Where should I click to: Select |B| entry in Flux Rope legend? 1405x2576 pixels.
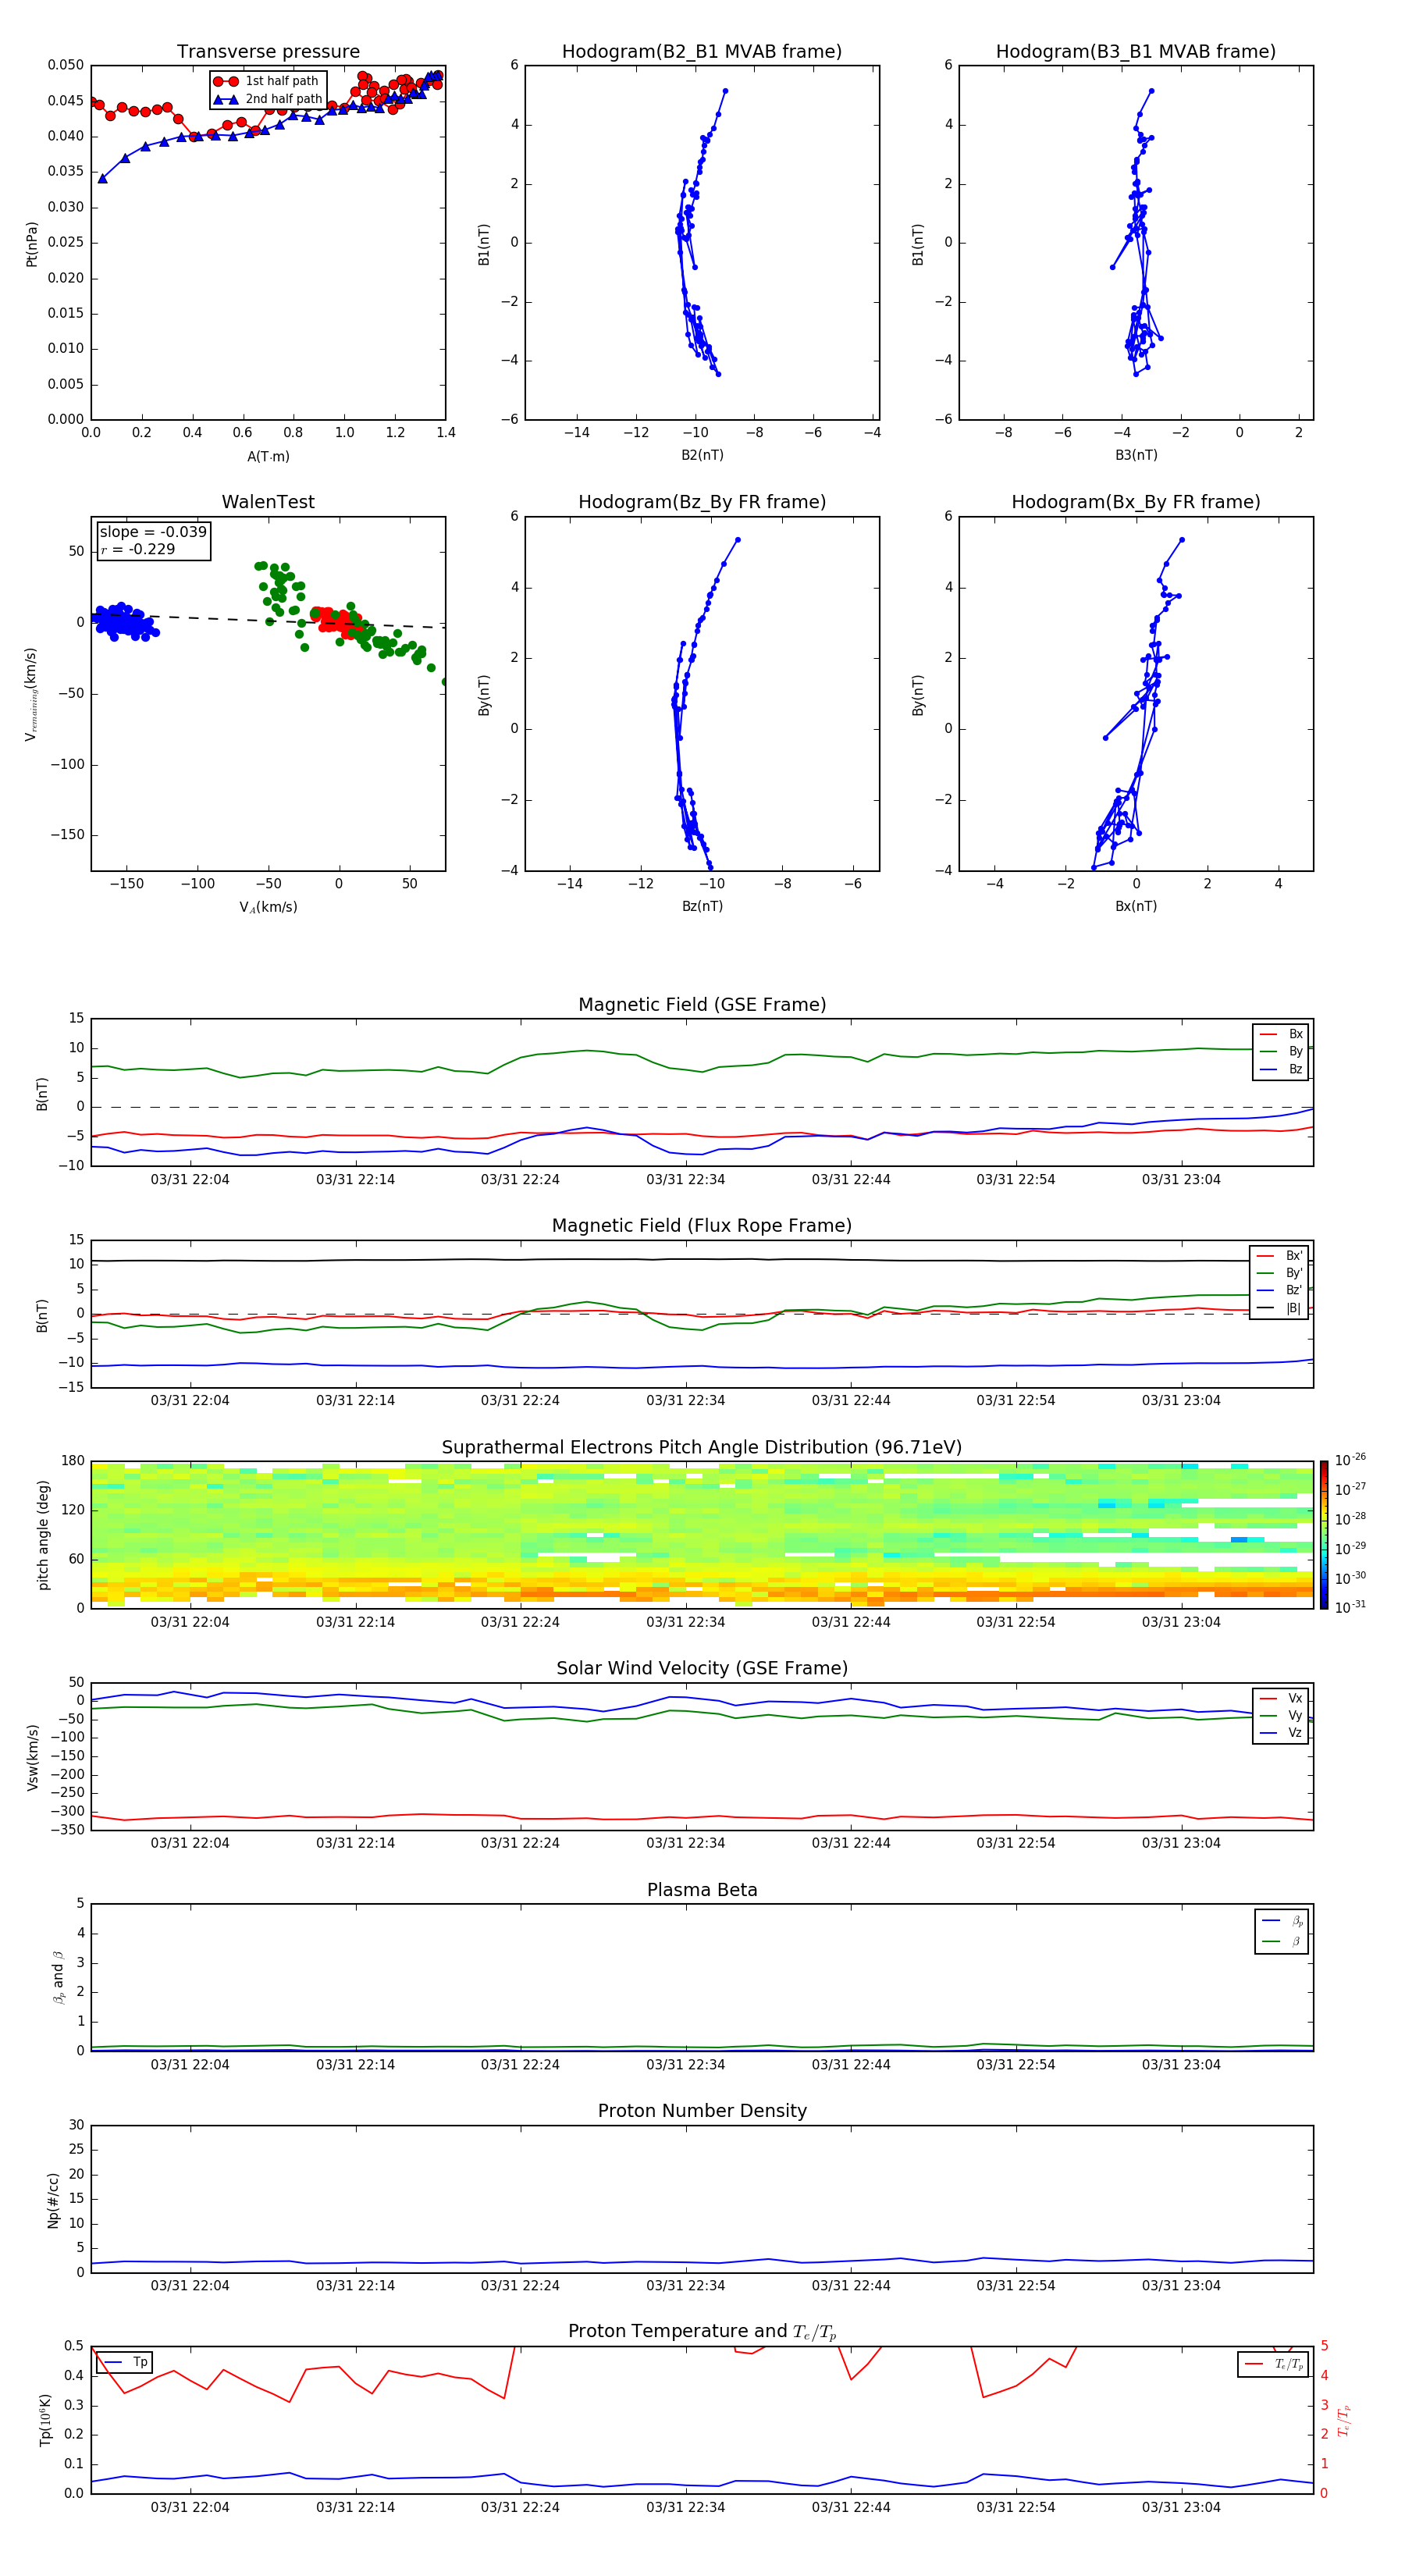click(1280, 1308)
